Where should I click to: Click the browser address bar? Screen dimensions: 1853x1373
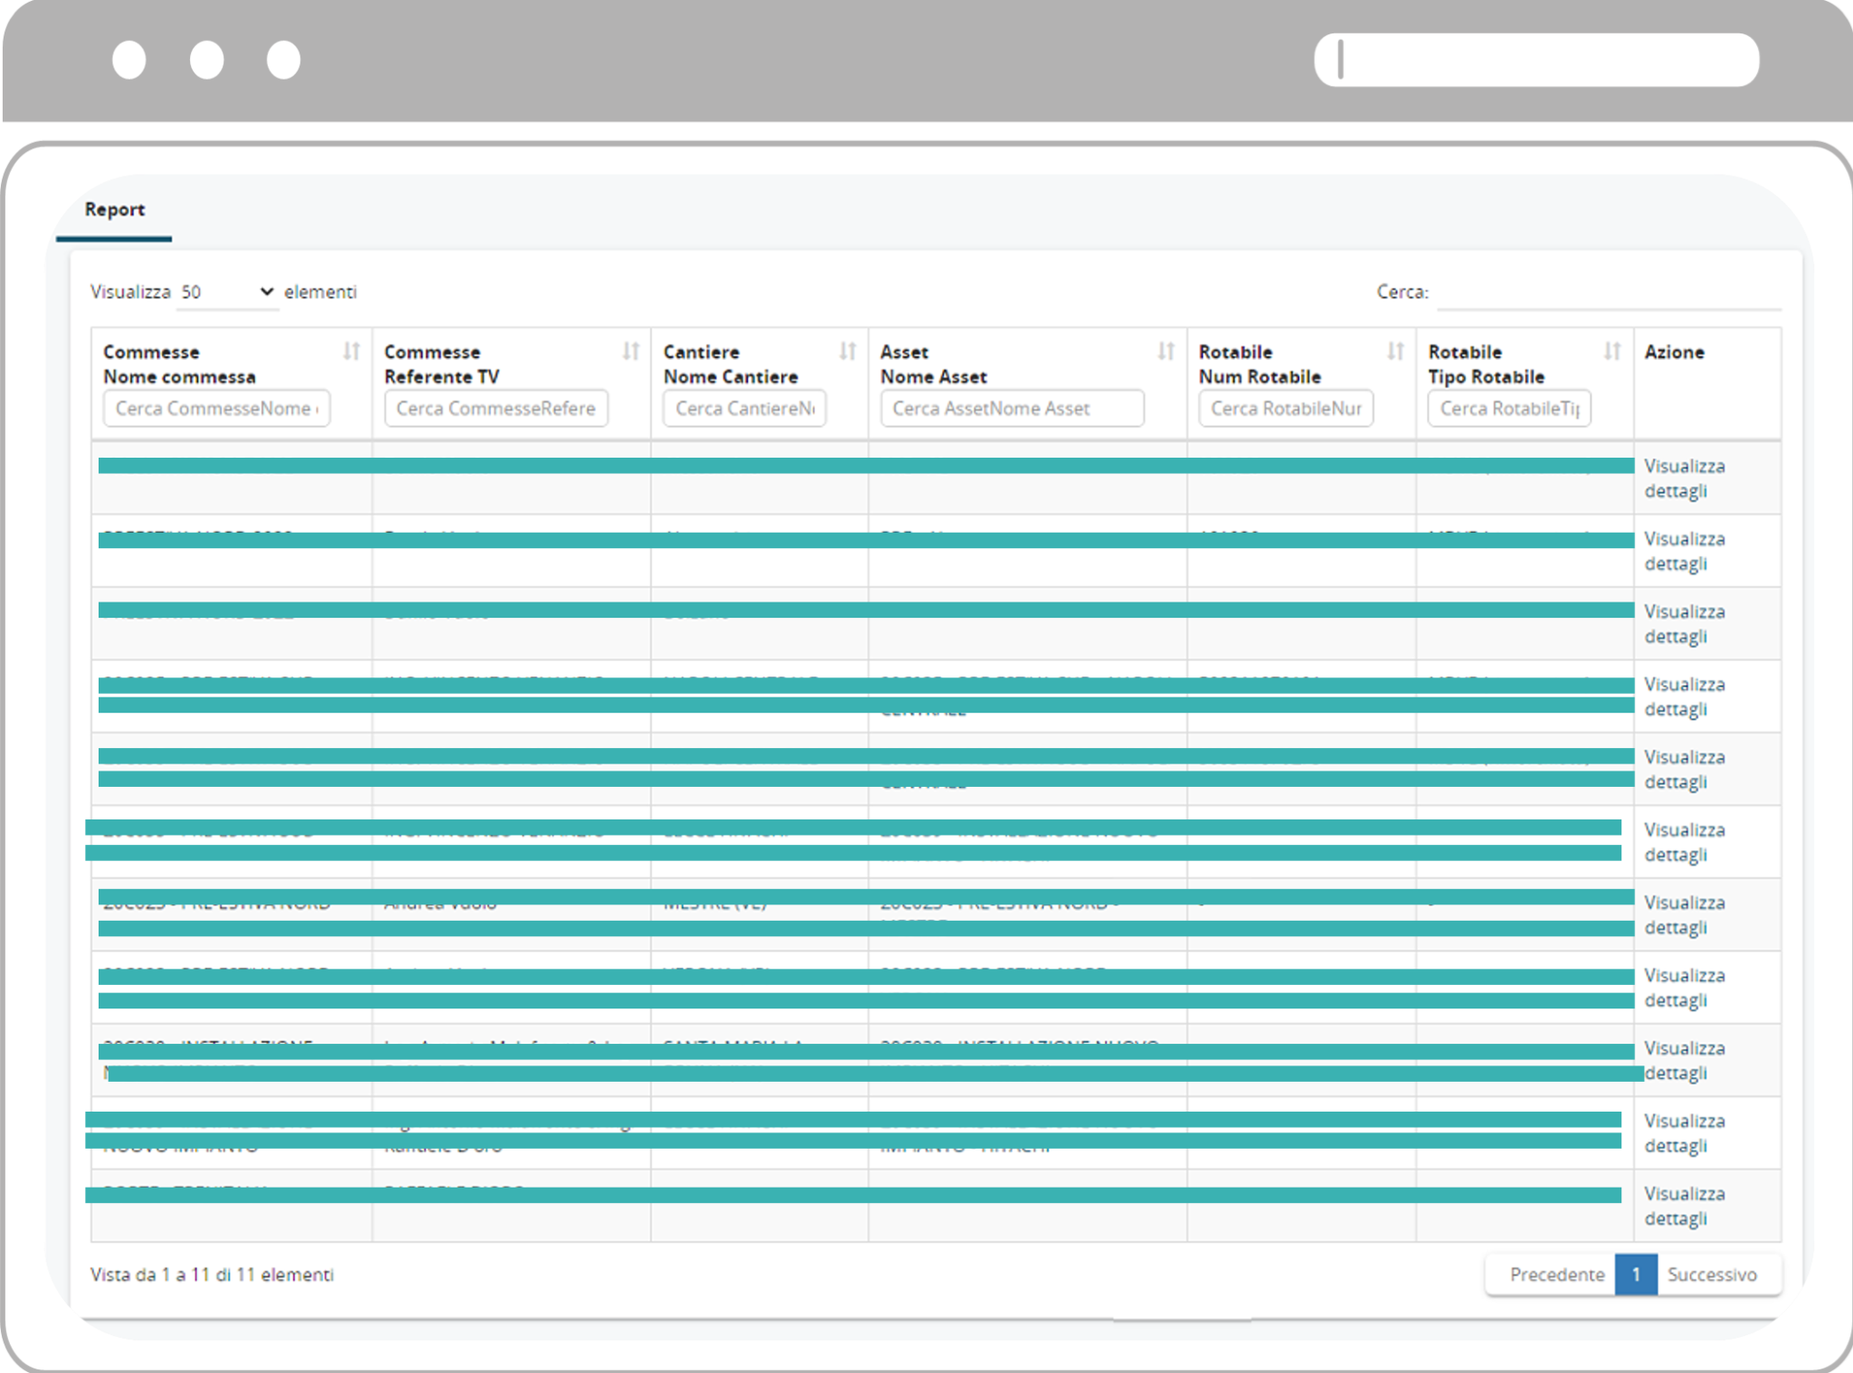(1536, 60)
